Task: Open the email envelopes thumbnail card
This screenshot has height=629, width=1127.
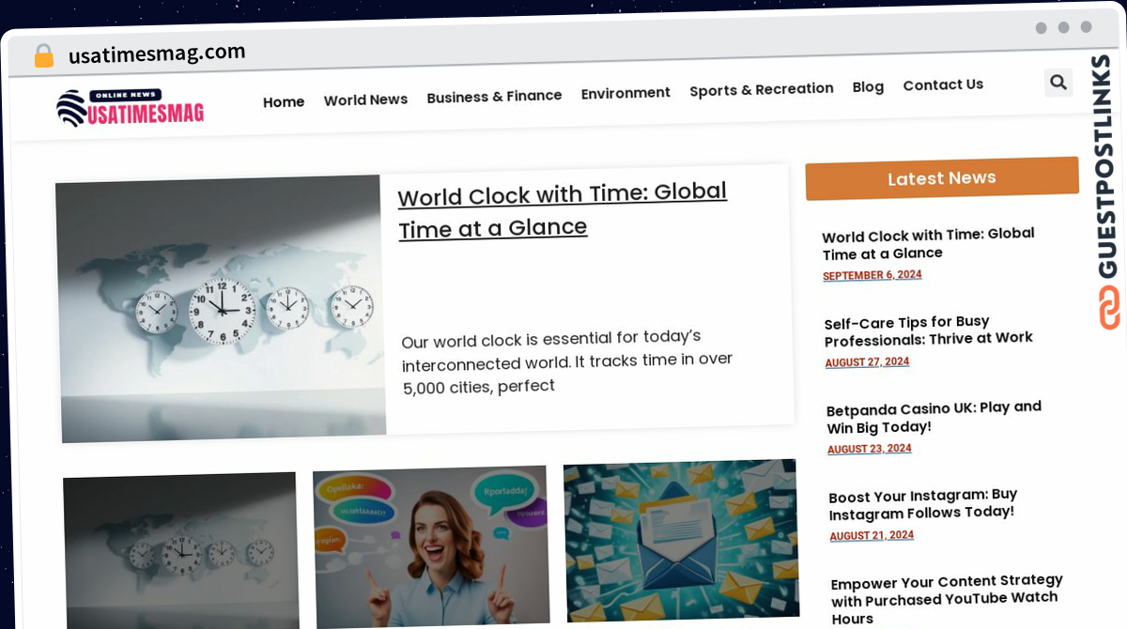Action: [681, 540]
